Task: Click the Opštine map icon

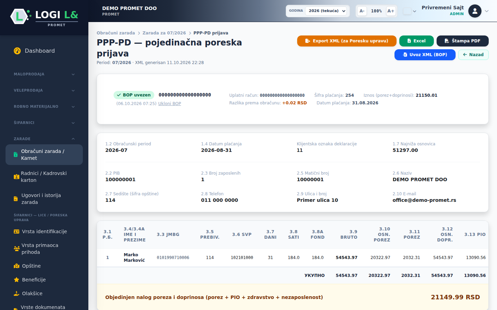Action: click(17, 266)
